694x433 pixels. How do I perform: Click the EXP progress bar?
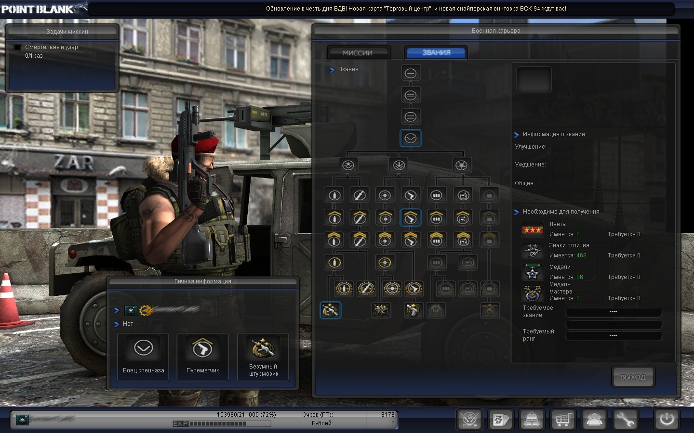pos(222,424)
